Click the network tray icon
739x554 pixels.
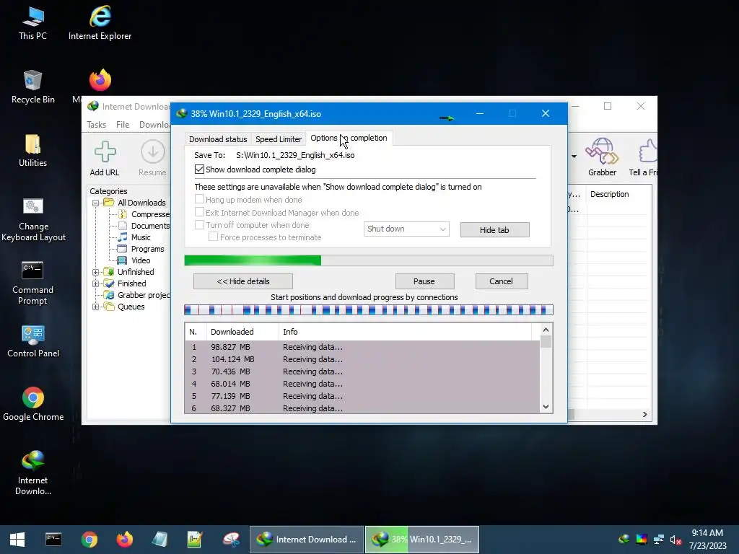click(658, 540)
